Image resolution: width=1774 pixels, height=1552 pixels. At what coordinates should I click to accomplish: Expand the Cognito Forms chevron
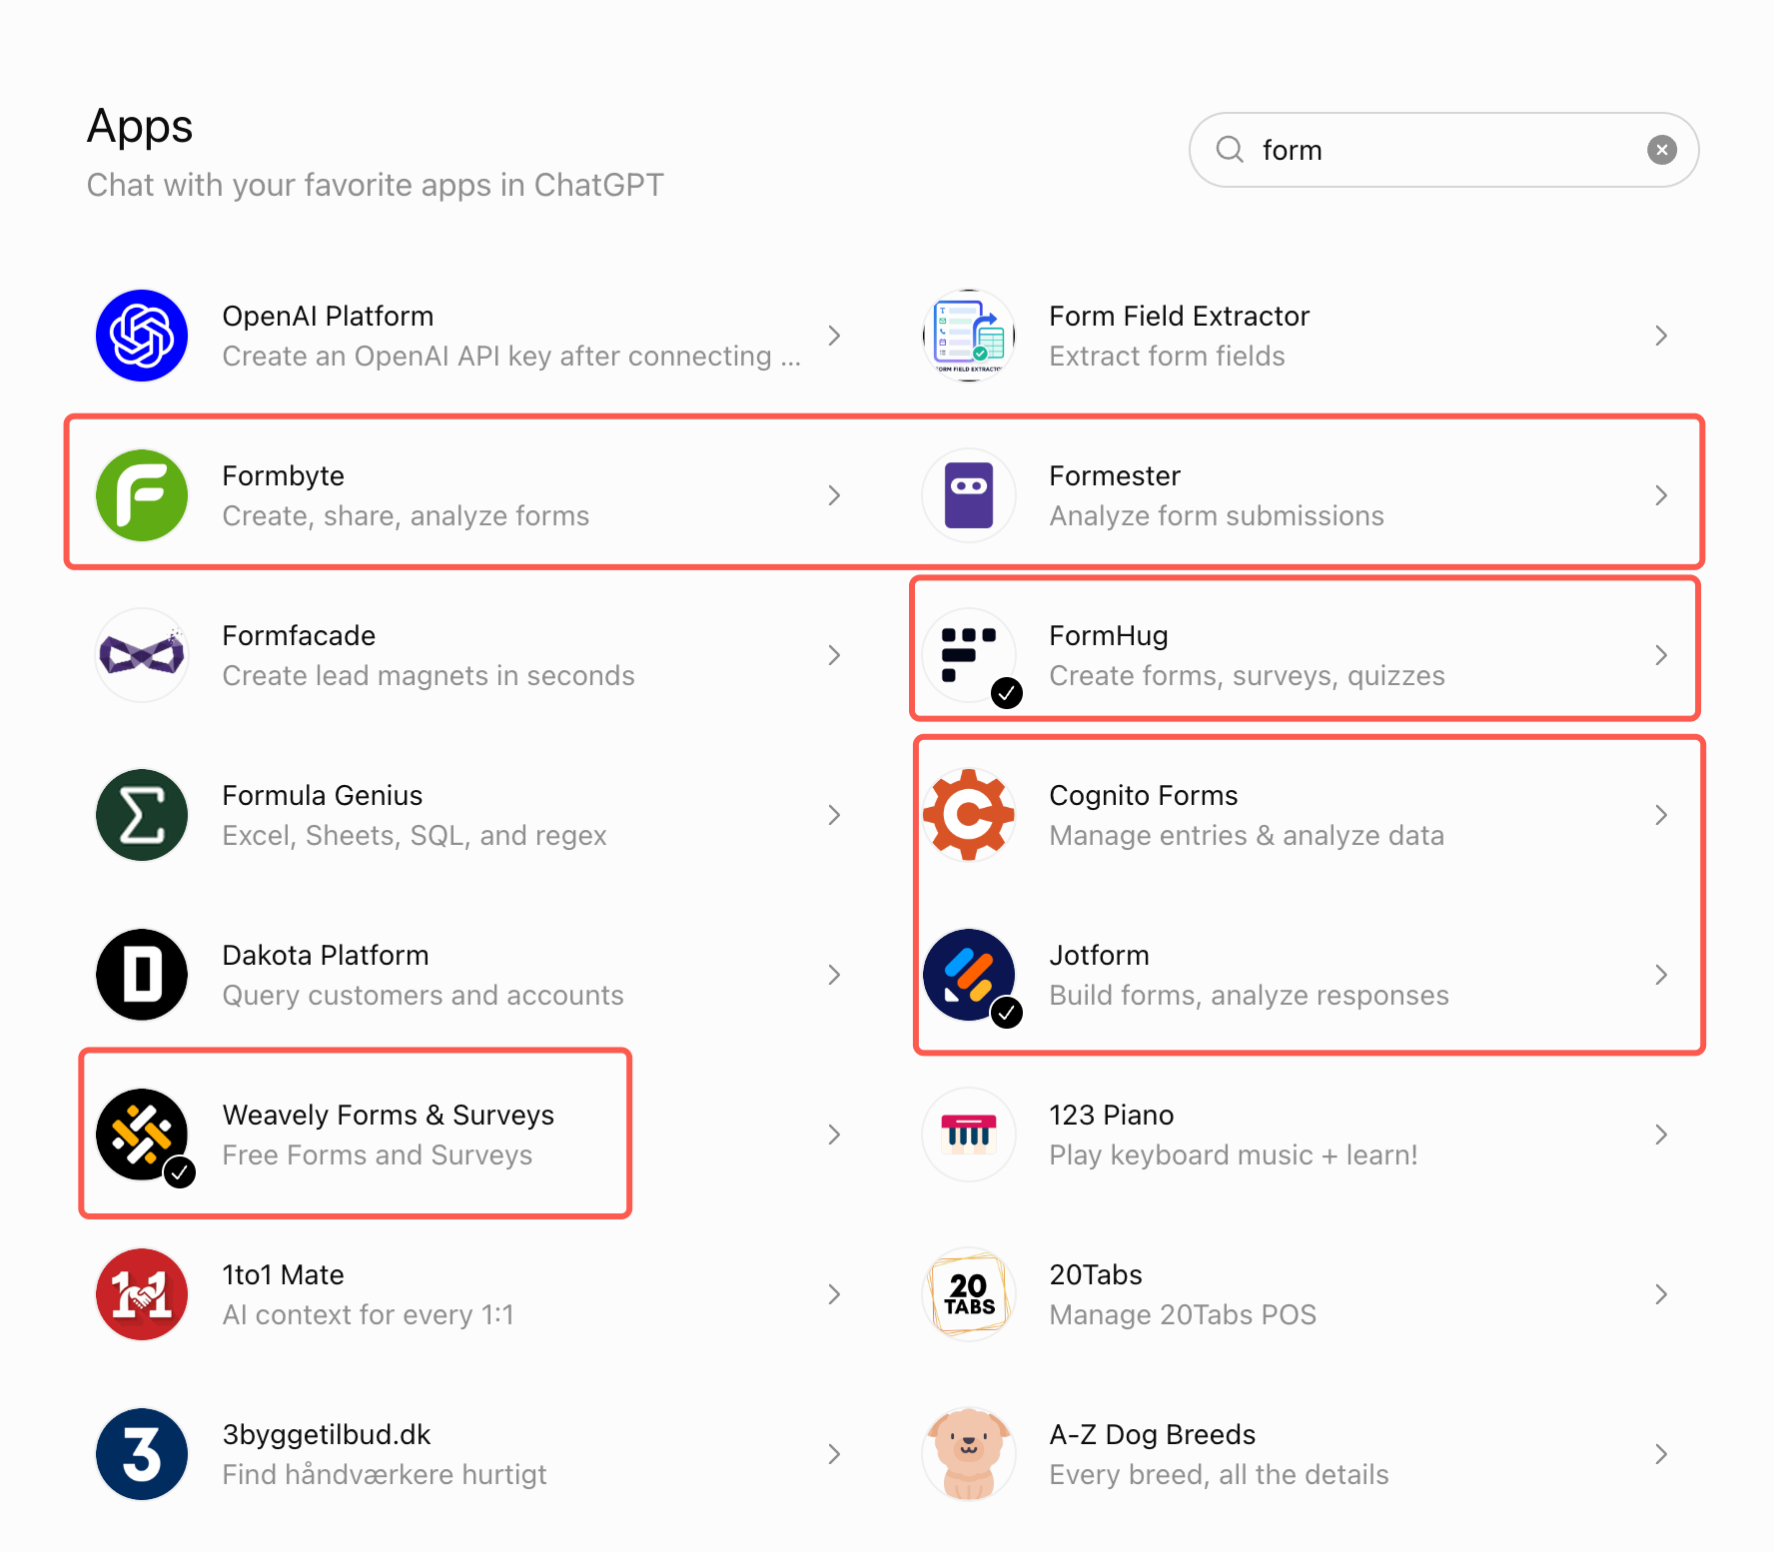point(1661,815)
